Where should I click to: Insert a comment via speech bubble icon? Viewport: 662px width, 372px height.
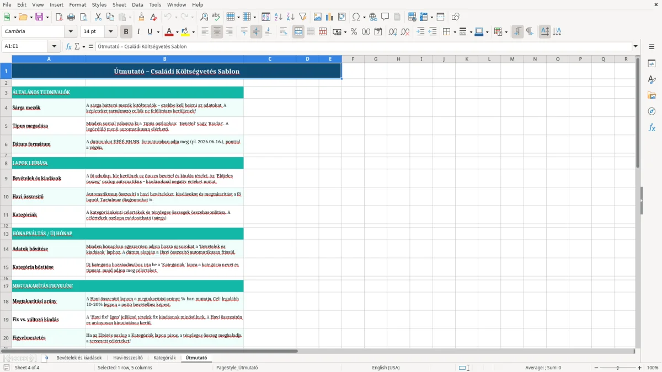pos(385,17)
